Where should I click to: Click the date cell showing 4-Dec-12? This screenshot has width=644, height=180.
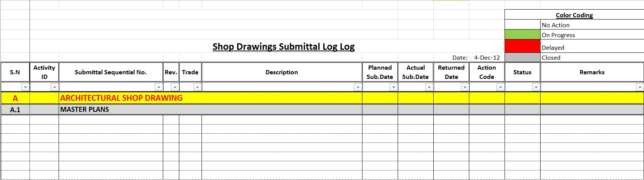point(487,57)
